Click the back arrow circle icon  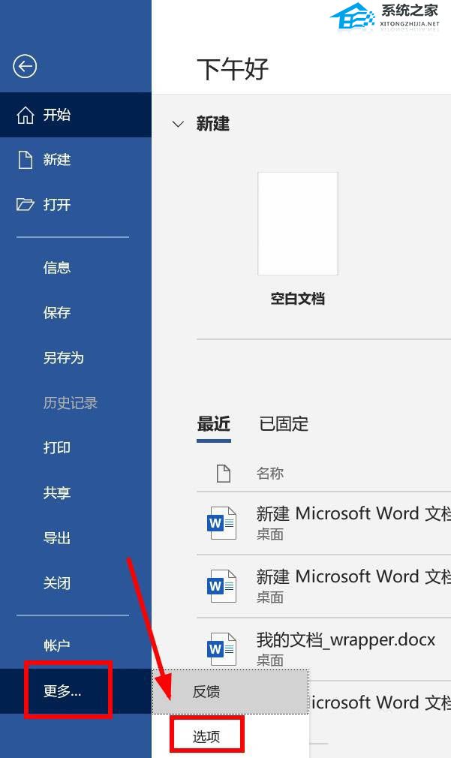tap(25, 66)
